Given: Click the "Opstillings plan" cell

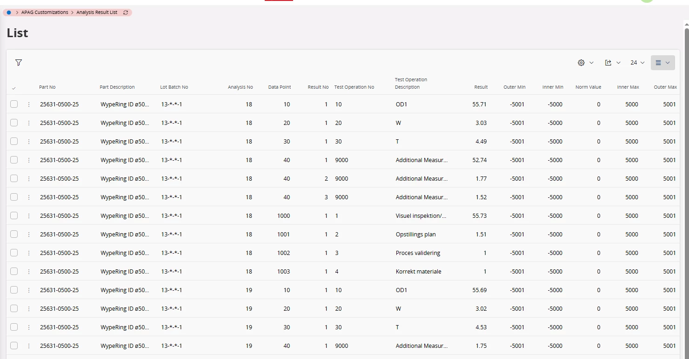Looking at the screenshot, I should (416, 235).
